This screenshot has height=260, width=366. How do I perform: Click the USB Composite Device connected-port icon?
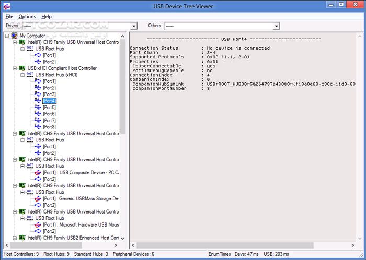tap(38, 173)
